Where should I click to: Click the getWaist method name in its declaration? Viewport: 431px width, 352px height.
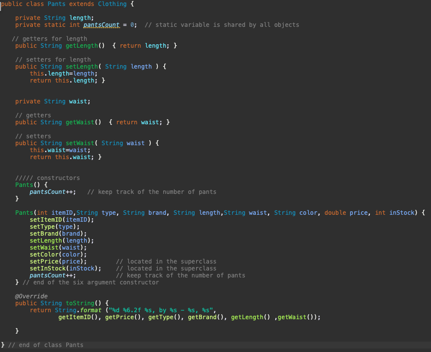80,122
